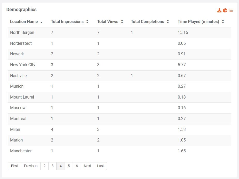Select current page 4
The width and height of the screenshot is (239, 179).
[x=60, y=166]
